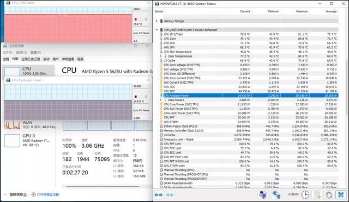Click the clock icon beside L3 Cache MHz row
The width and height of the screenshot is (349, 202).
click(x=161, y=135)
